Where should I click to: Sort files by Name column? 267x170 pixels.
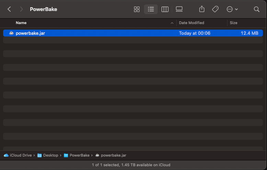pos(21,23)
